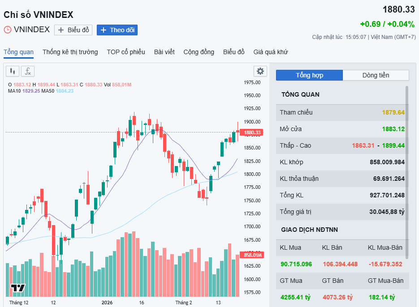Switch to the Tổng hợp panel

tap(309, 75)
